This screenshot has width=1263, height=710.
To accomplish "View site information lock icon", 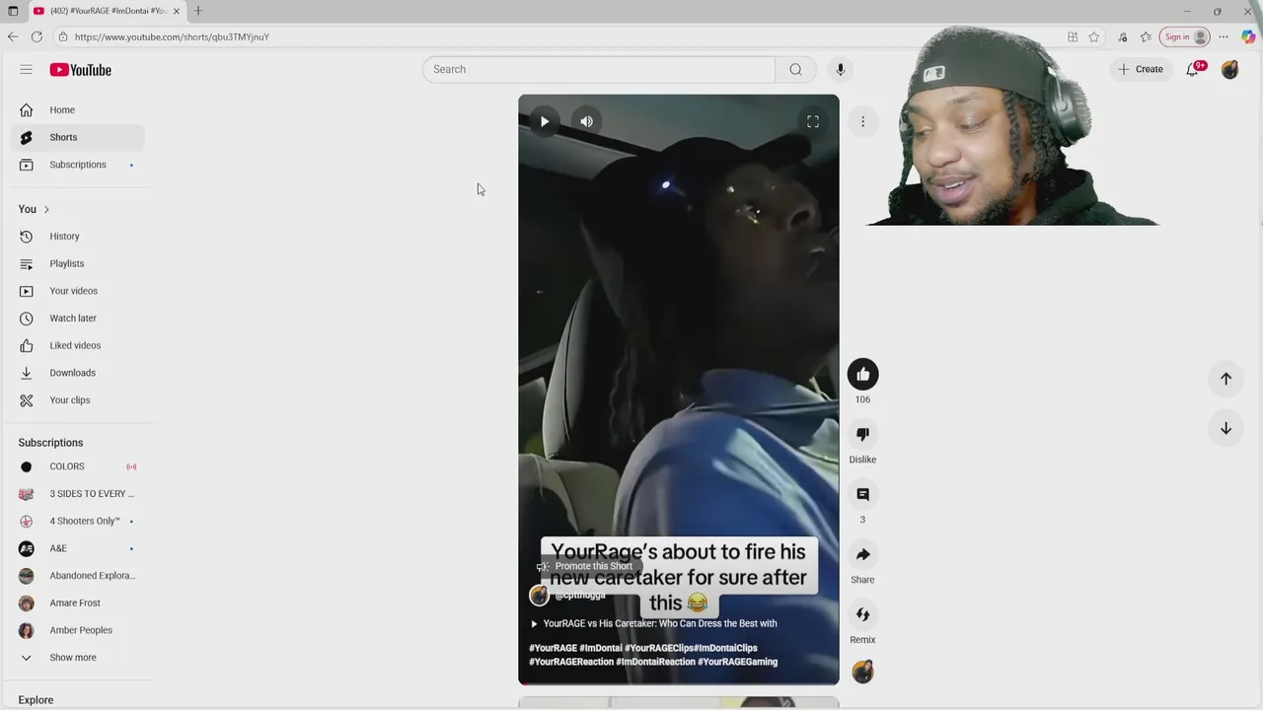I will tap(62, 36).
